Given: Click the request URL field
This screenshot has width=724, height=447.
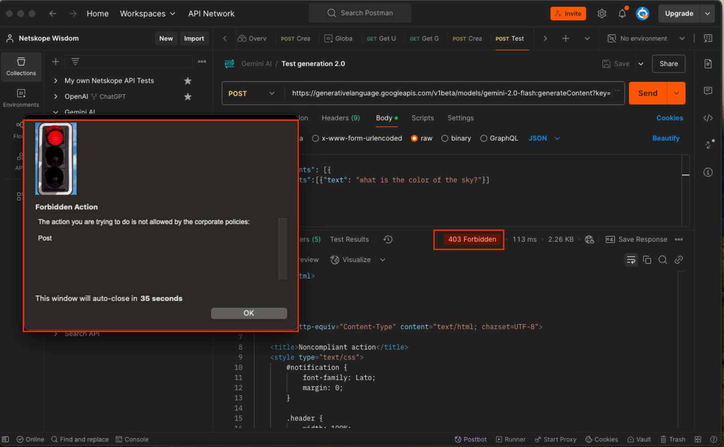Looking at the screenshot, I should pos(451,93).
